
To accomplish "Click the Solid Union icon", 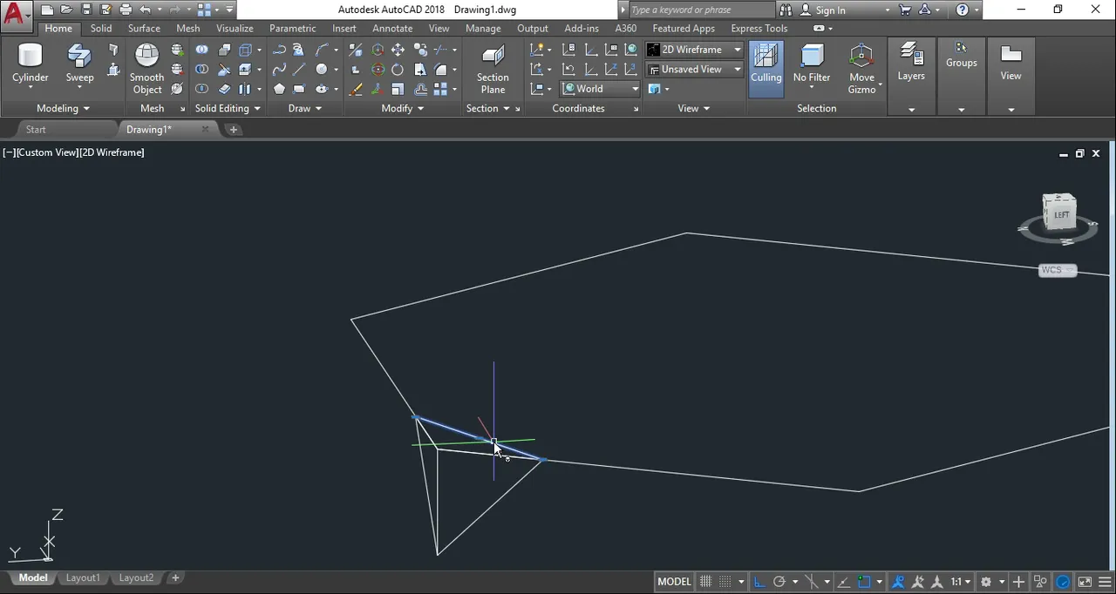I will pos(201,50).
